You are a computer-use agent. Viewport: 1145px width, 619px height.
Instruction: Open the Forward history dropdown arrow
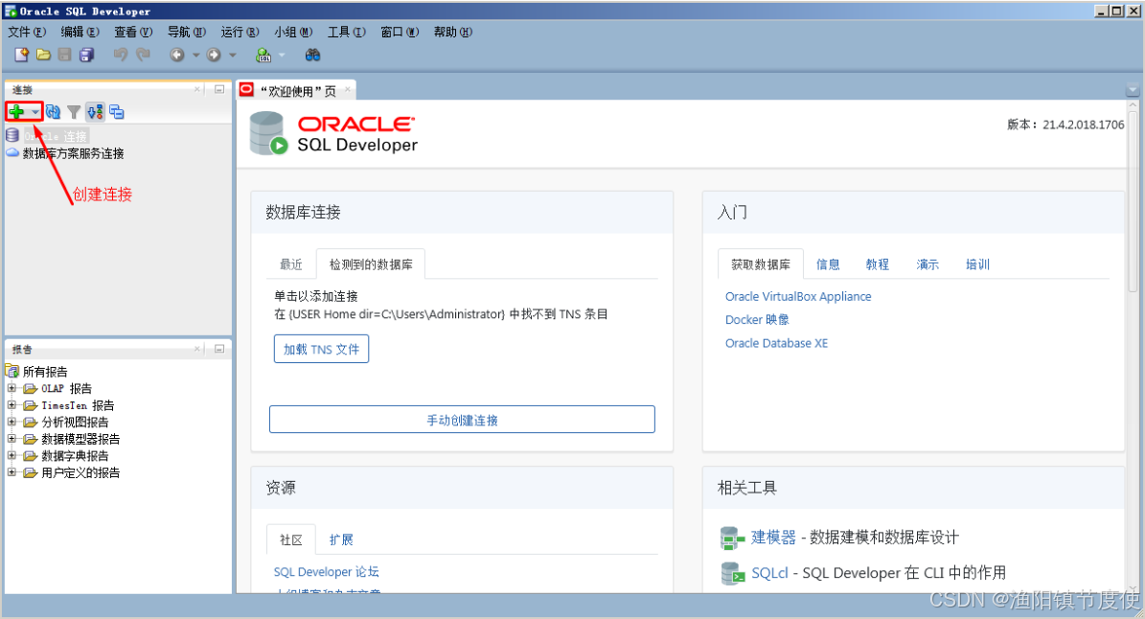(232, 55)
